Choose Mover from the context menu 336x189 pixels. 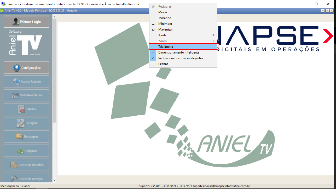click(163, 12)
